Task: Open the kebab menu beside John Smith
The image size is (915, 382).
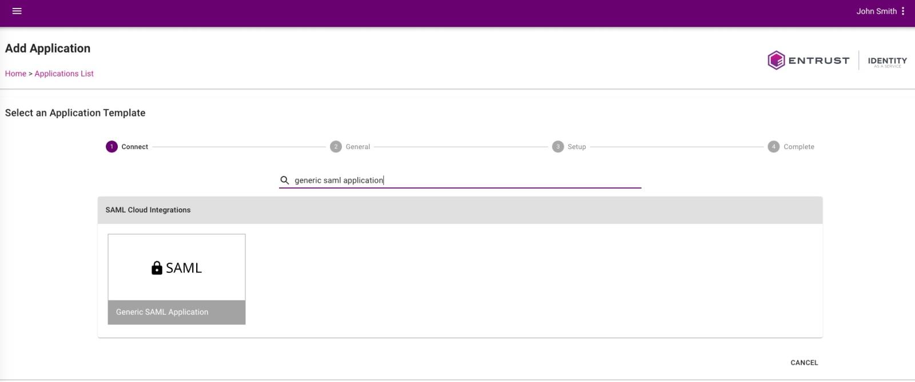Action: pyautogui.click(x=903, y=11)
